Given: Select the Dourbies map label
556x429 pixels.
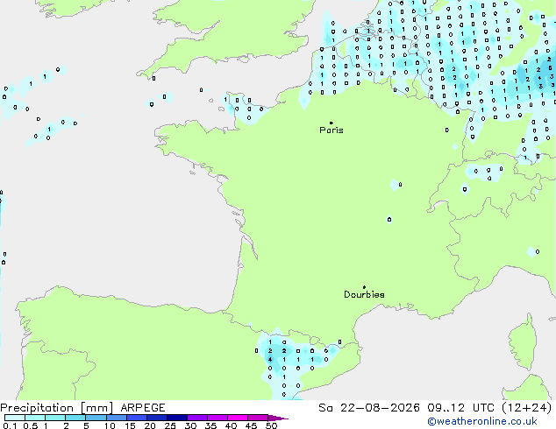Looking at the screenshot, I should click(364, 294).
